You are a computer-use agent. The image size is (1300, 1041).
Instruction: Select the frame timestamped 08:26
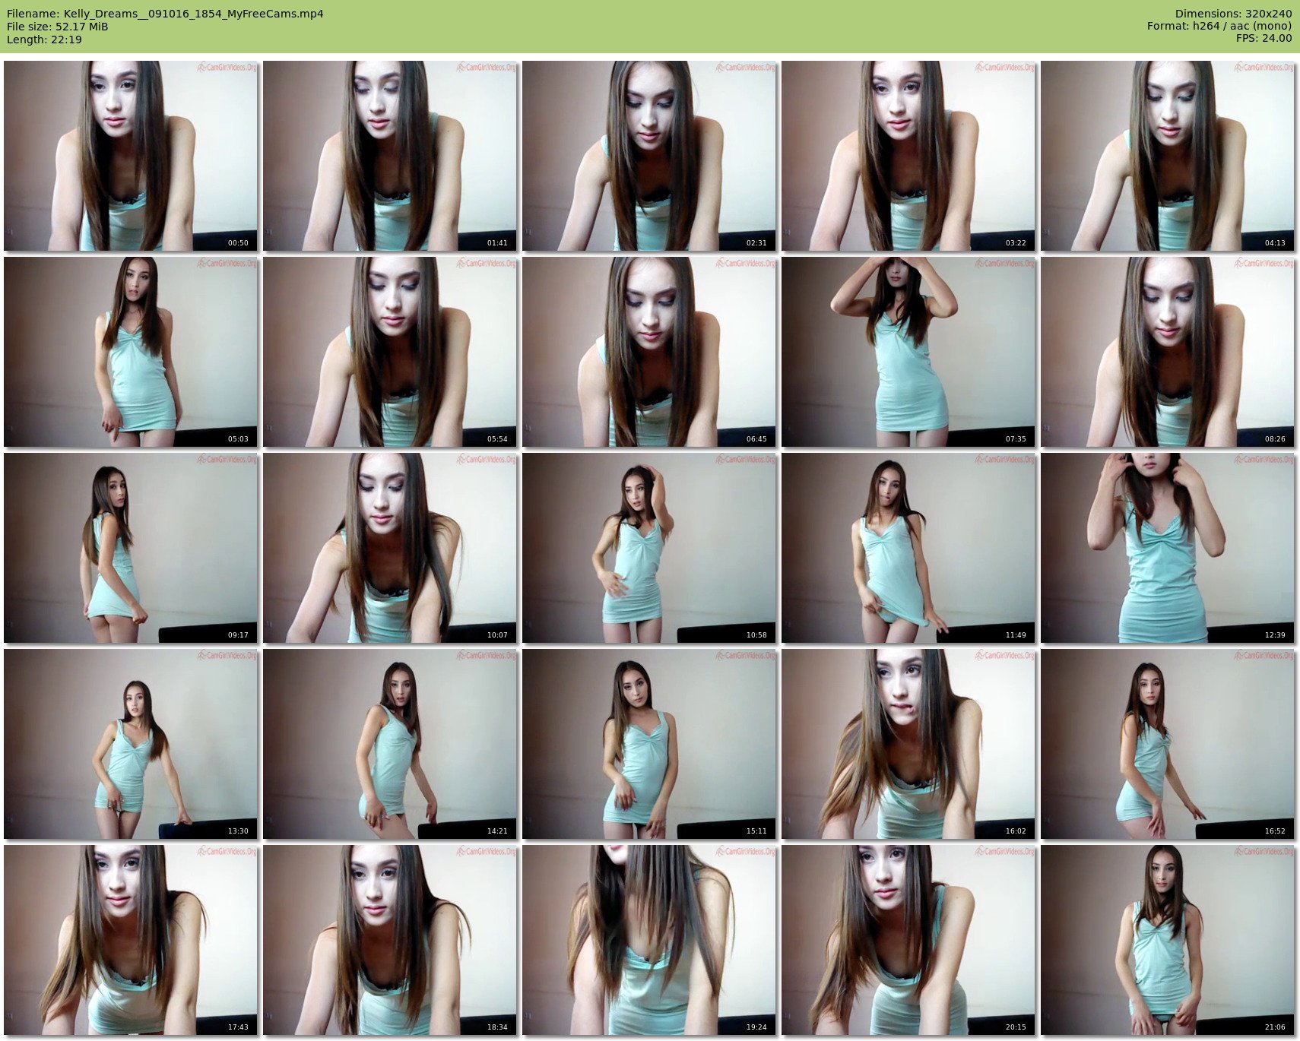click(1168, 352)
